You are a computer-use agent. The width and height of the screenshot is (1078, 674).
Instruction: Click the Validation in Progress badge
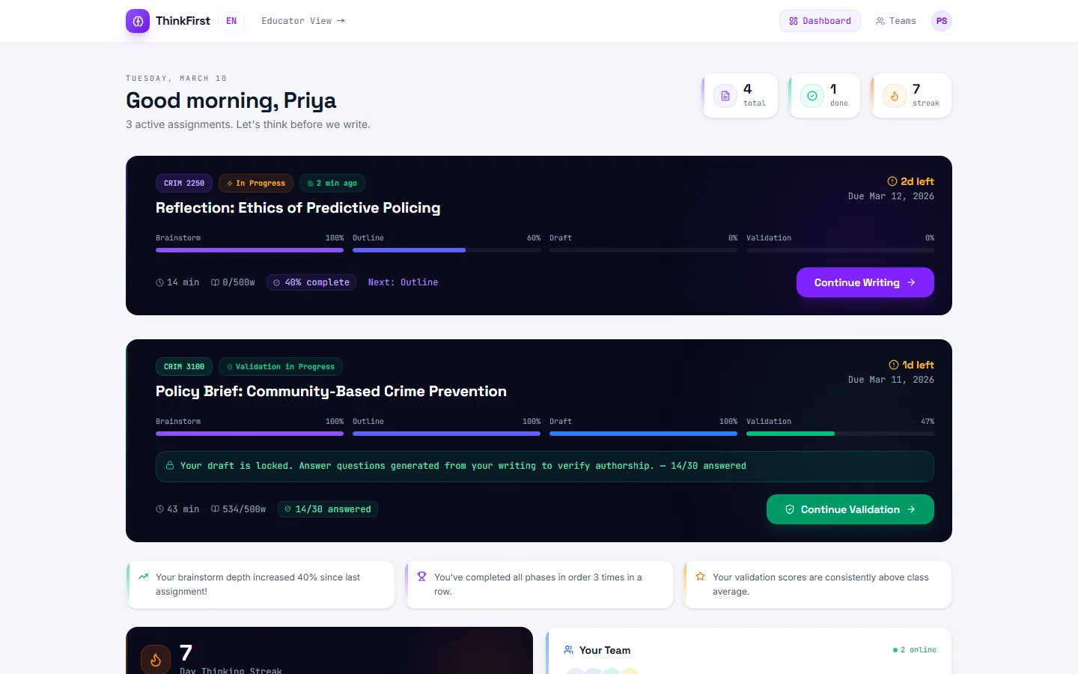tap(281, 366)
